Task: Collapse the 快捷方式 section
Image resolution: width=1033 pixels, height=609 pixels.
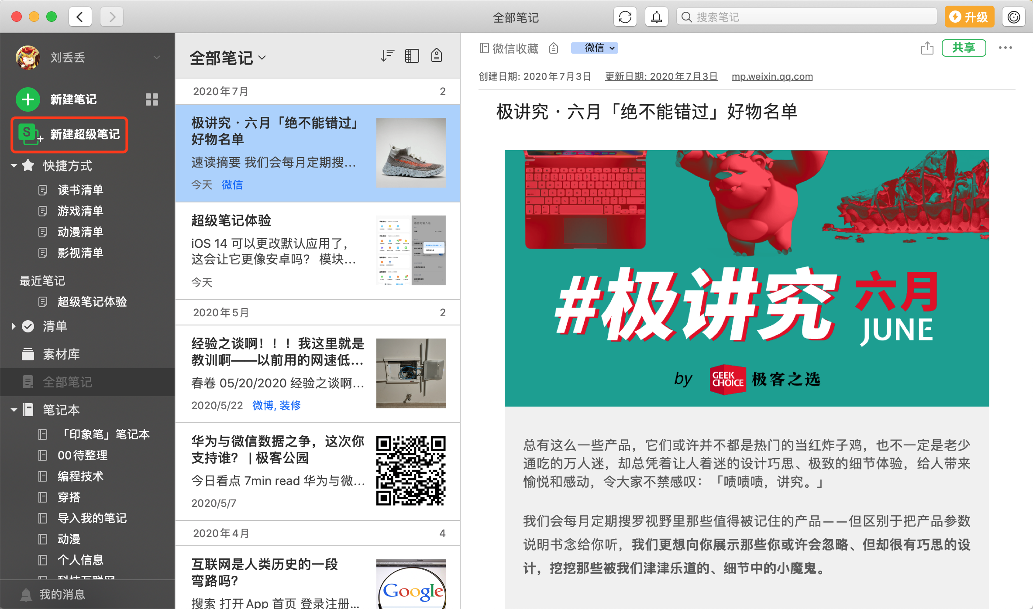Action: pos(14,166)
